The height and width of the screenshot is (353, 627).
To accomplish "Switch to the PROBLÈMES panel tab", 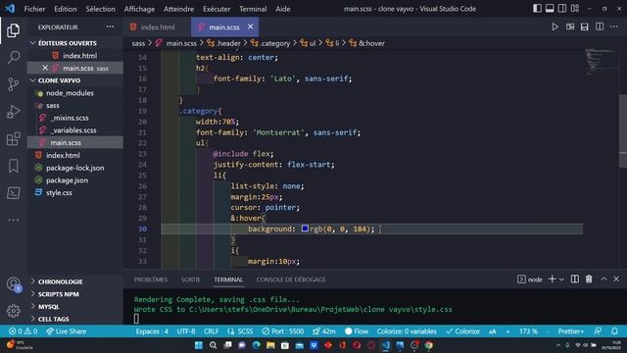I will click(151, 279).
